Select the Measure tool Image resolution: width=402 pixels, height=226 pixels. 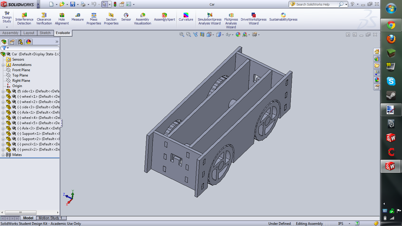point(77,17)
